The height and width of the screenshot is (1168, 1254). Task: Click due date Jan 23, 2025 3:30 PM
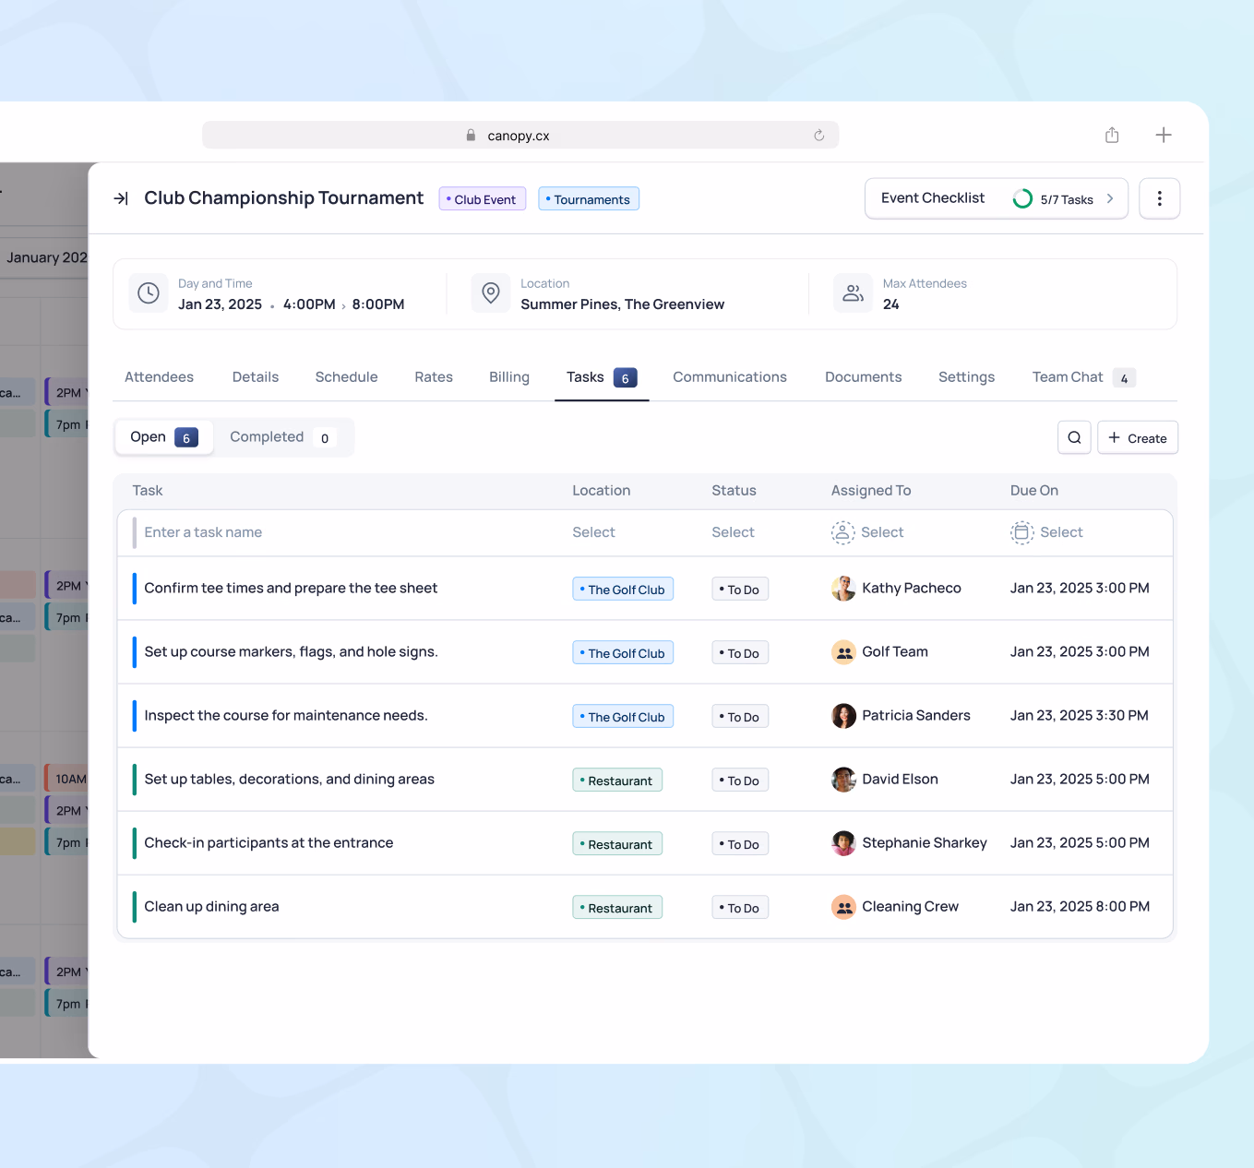point(1080,716)
